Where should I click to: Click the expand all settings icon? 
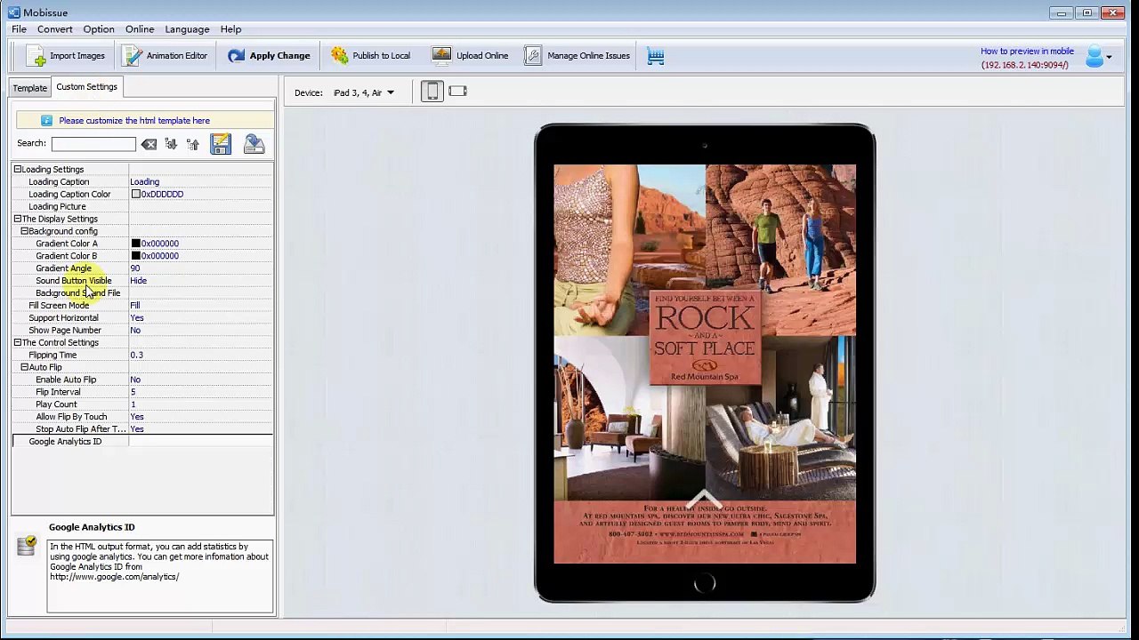click(171, 144)
